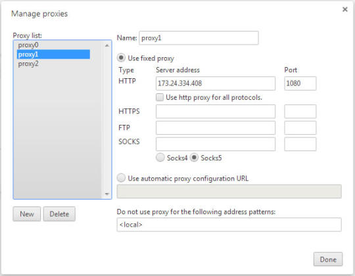Select the Socks4 radio button

(160, 157)
